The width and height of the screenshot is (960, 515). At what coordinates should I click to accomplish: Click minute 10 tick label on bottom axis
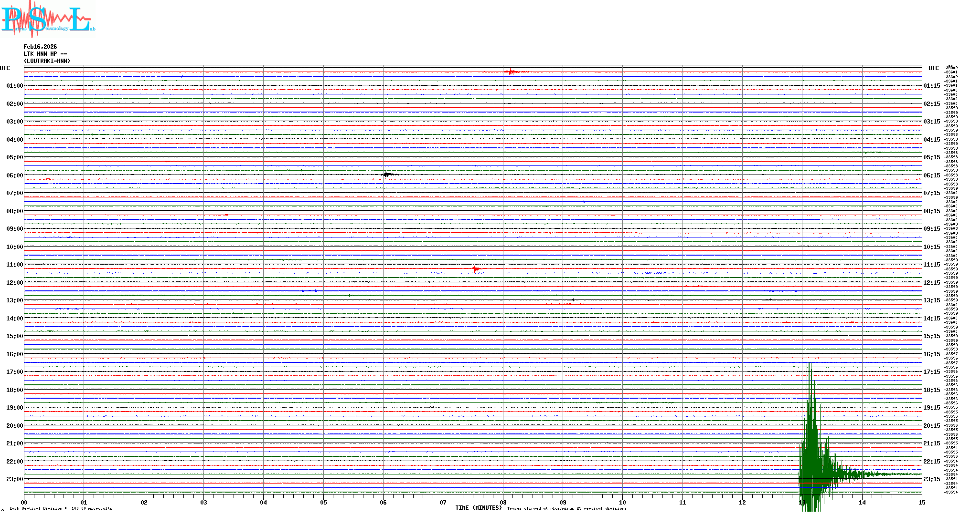click(622, 502)
